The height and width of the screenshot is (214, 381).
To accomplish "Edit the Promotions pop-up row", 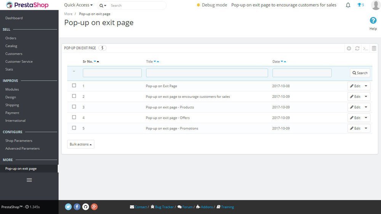I will coord(355,128).
